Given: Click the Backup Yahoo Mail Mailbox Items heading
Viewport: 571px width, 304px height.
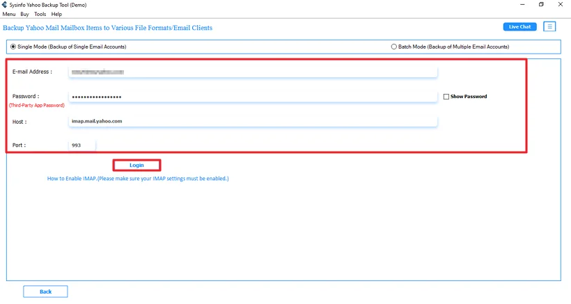Looking at the screenshot, I should pyautogui.click(x=107, y=28).
